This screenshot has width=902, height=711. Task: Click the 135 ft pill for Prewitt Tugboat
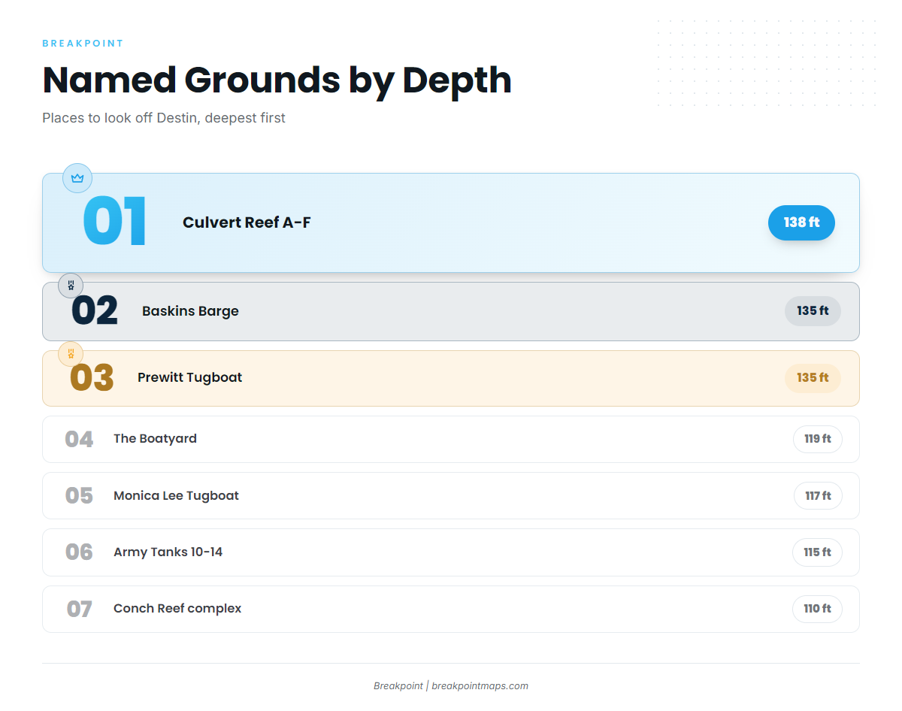[813, 378]
